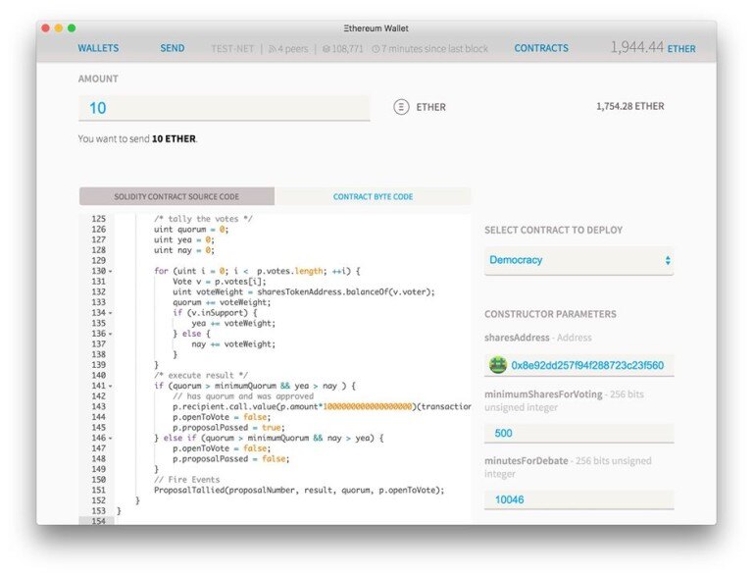Switch to Contract Byte Code tab

tap(373, 196)
